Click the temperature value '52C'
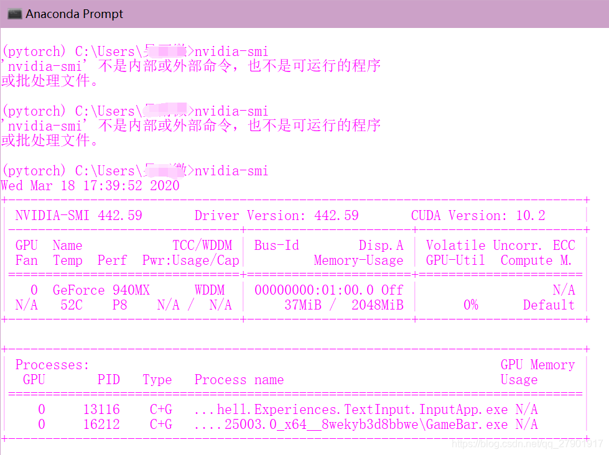The height and width of the screenshot is (455, 609). 72,305
